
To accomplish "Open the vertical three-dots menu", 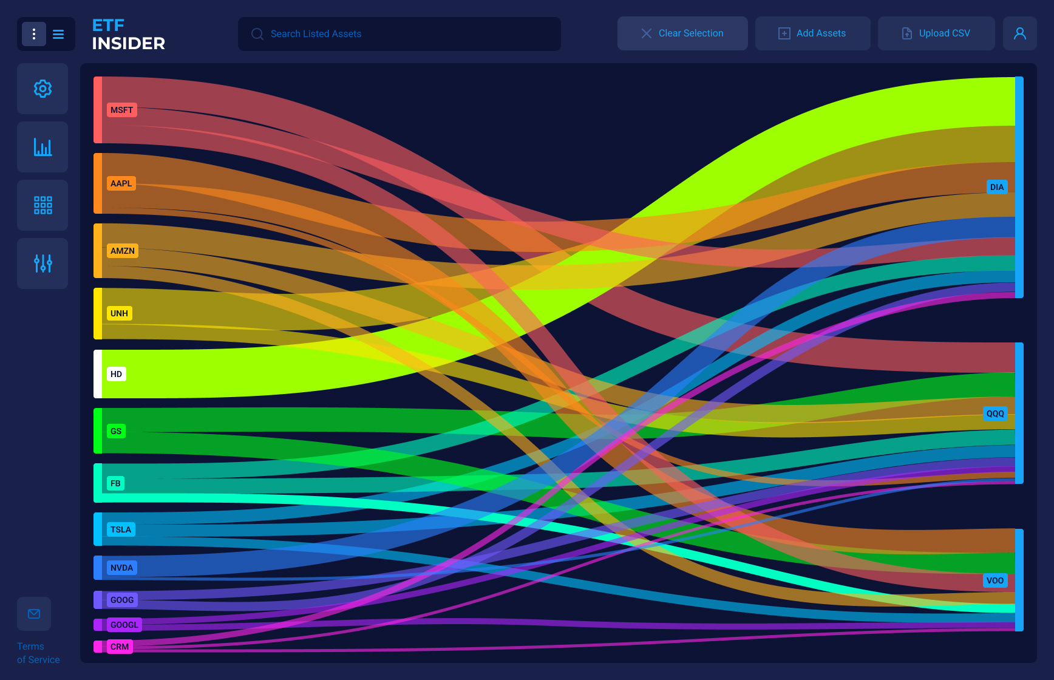I will [x=34, y=34].
